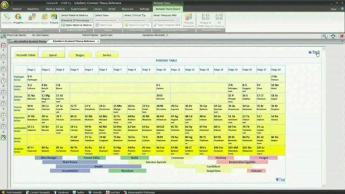Close the Scholten's Element Theory Reference tab
Screen dimensions: 345x194
[98, 41]
